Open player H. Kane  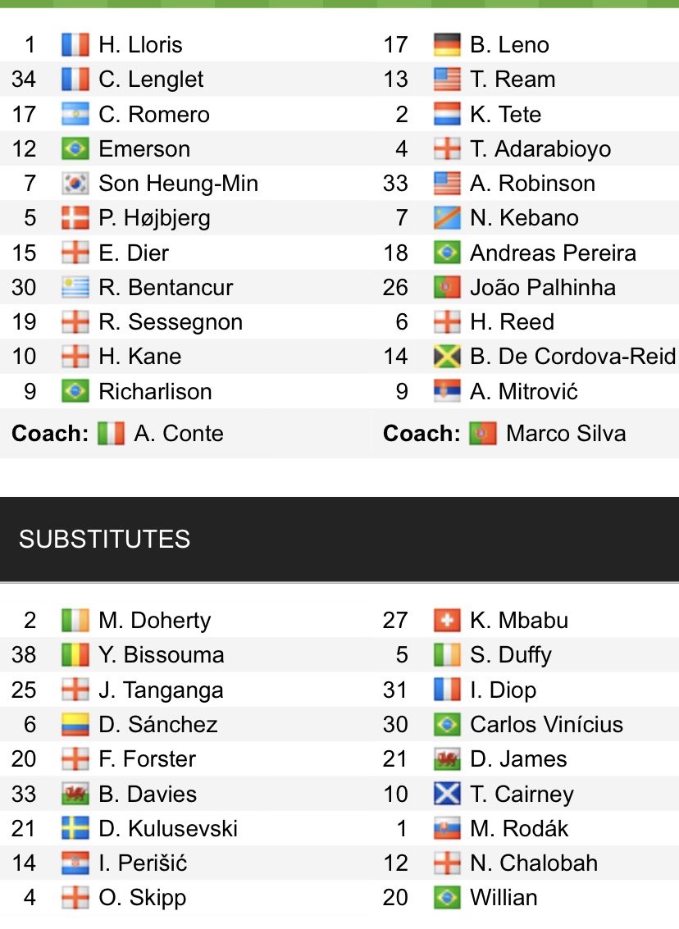point(139,356)
